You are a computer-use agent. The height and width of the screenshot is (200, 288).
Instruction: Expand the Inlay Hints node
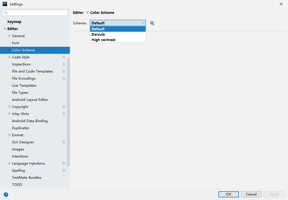9,114
